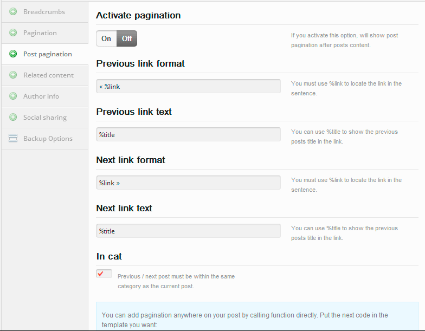Viewport: 425px width, 331px height.
Task: Focus the Previous link text input
Action: [189, 134]
